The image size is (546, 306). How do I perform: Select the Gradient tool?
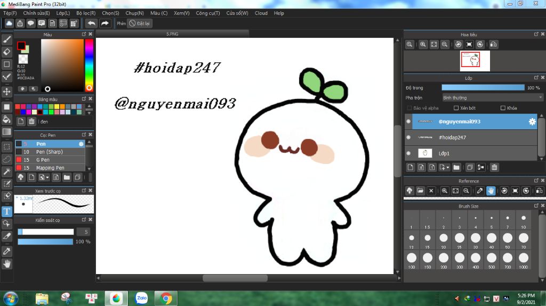(6, 132)
